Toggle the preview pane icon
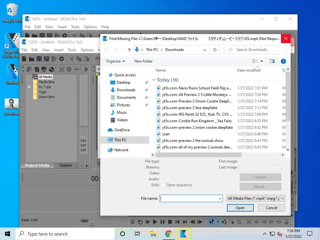320x240 pixels. pyautogui.click(x=272, y=61)
